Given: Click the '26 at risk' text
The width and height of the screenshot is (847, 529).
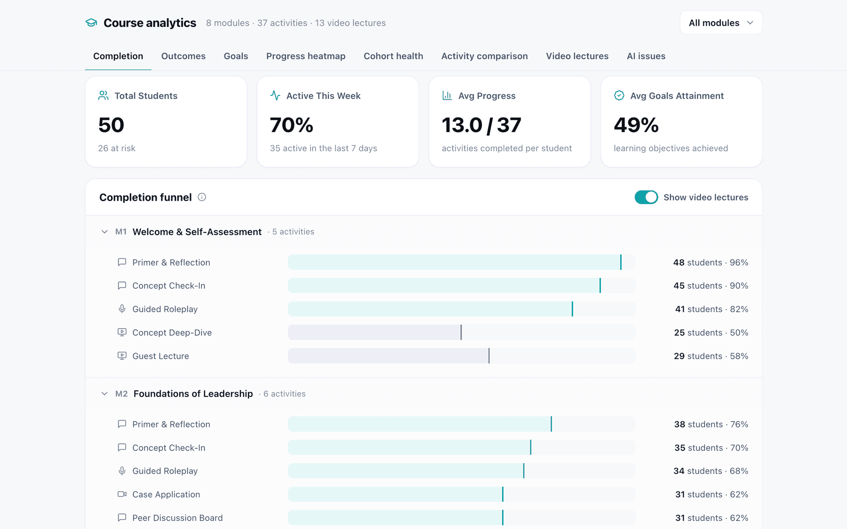Looking at the screenshot, I should [x=117, y=148].
